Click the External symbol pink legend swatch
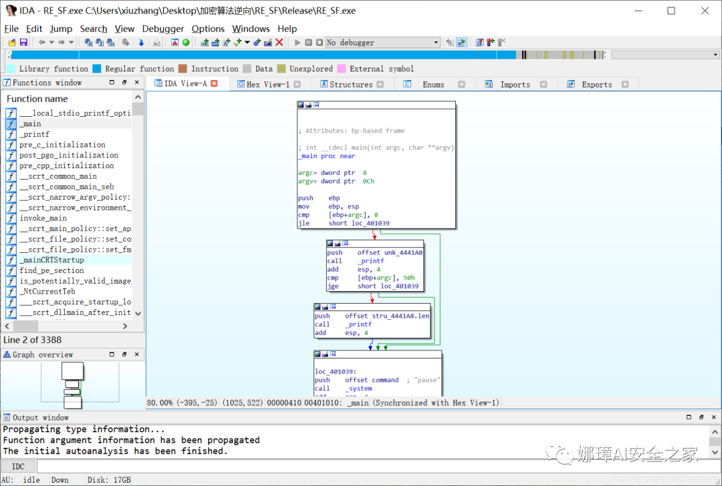The height and width of the screenshot is (486, 722). (x=341, y=69)
